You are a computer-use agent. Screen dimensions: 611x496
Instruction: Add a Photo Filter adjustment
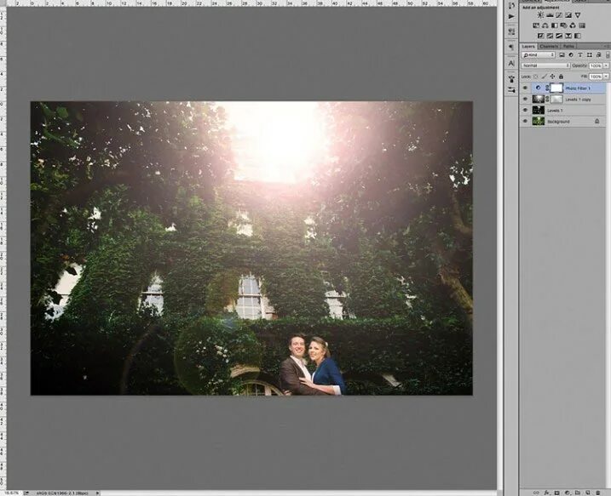[563, 26]
